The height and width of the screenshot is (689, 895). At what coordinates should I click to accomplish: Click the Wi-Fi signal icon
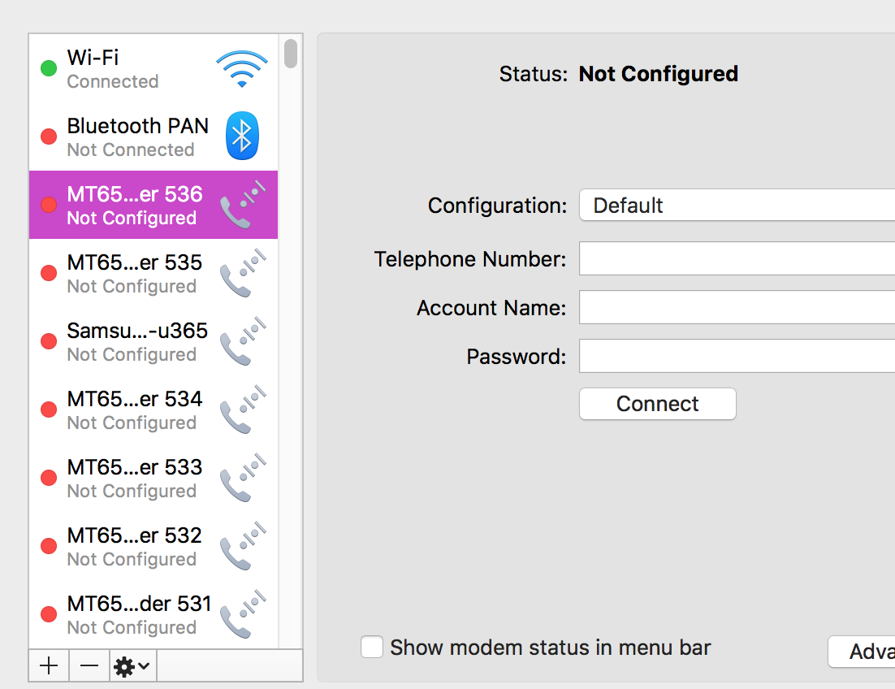pos(241,68)
